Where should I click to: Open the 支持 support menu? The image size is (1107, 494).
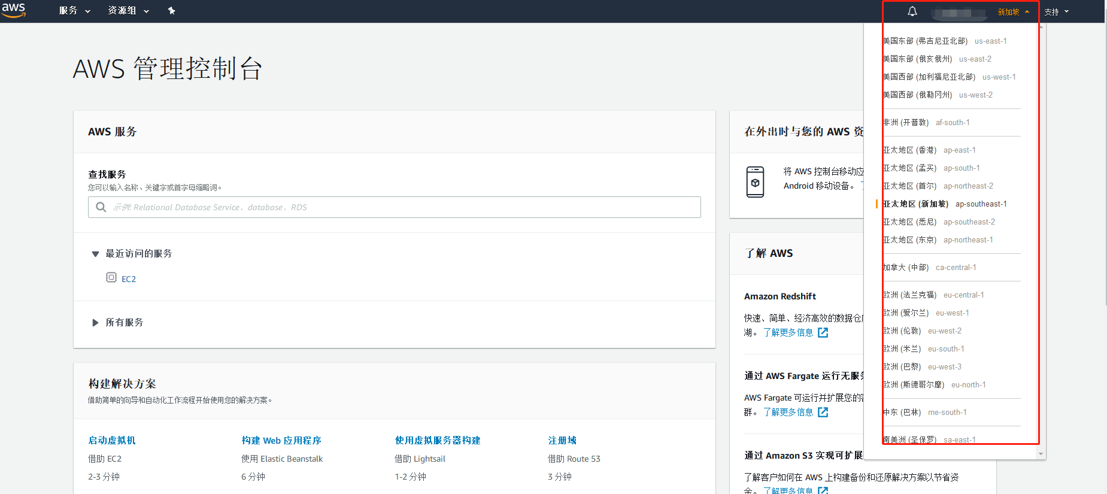tap(1056, 12)
